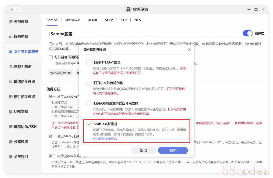
Task: Check the 打开小文件传输优化 option
Action: (x=89, y=83)
